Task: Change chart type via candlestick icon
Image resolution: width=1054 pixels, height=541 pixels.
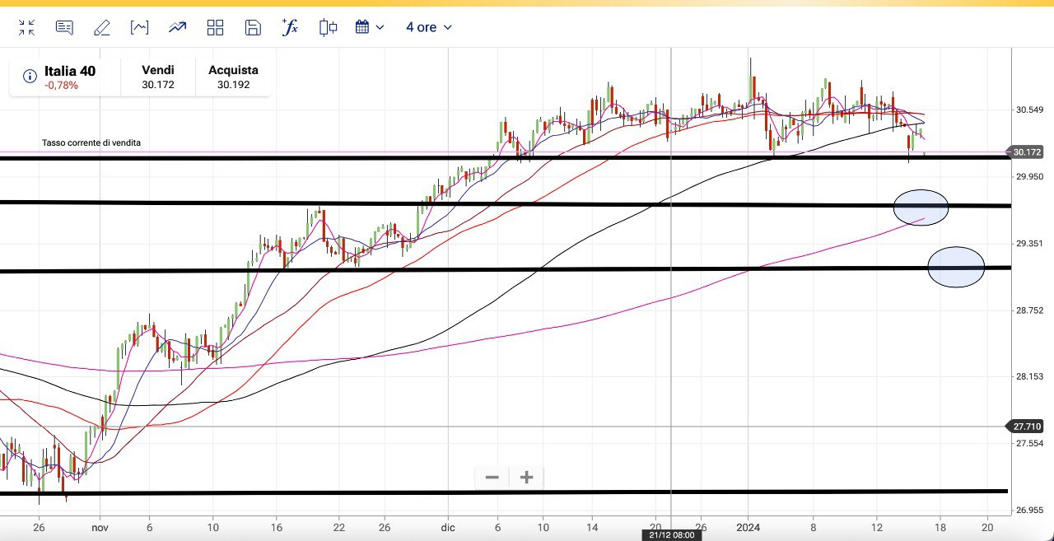Action: 328,27
